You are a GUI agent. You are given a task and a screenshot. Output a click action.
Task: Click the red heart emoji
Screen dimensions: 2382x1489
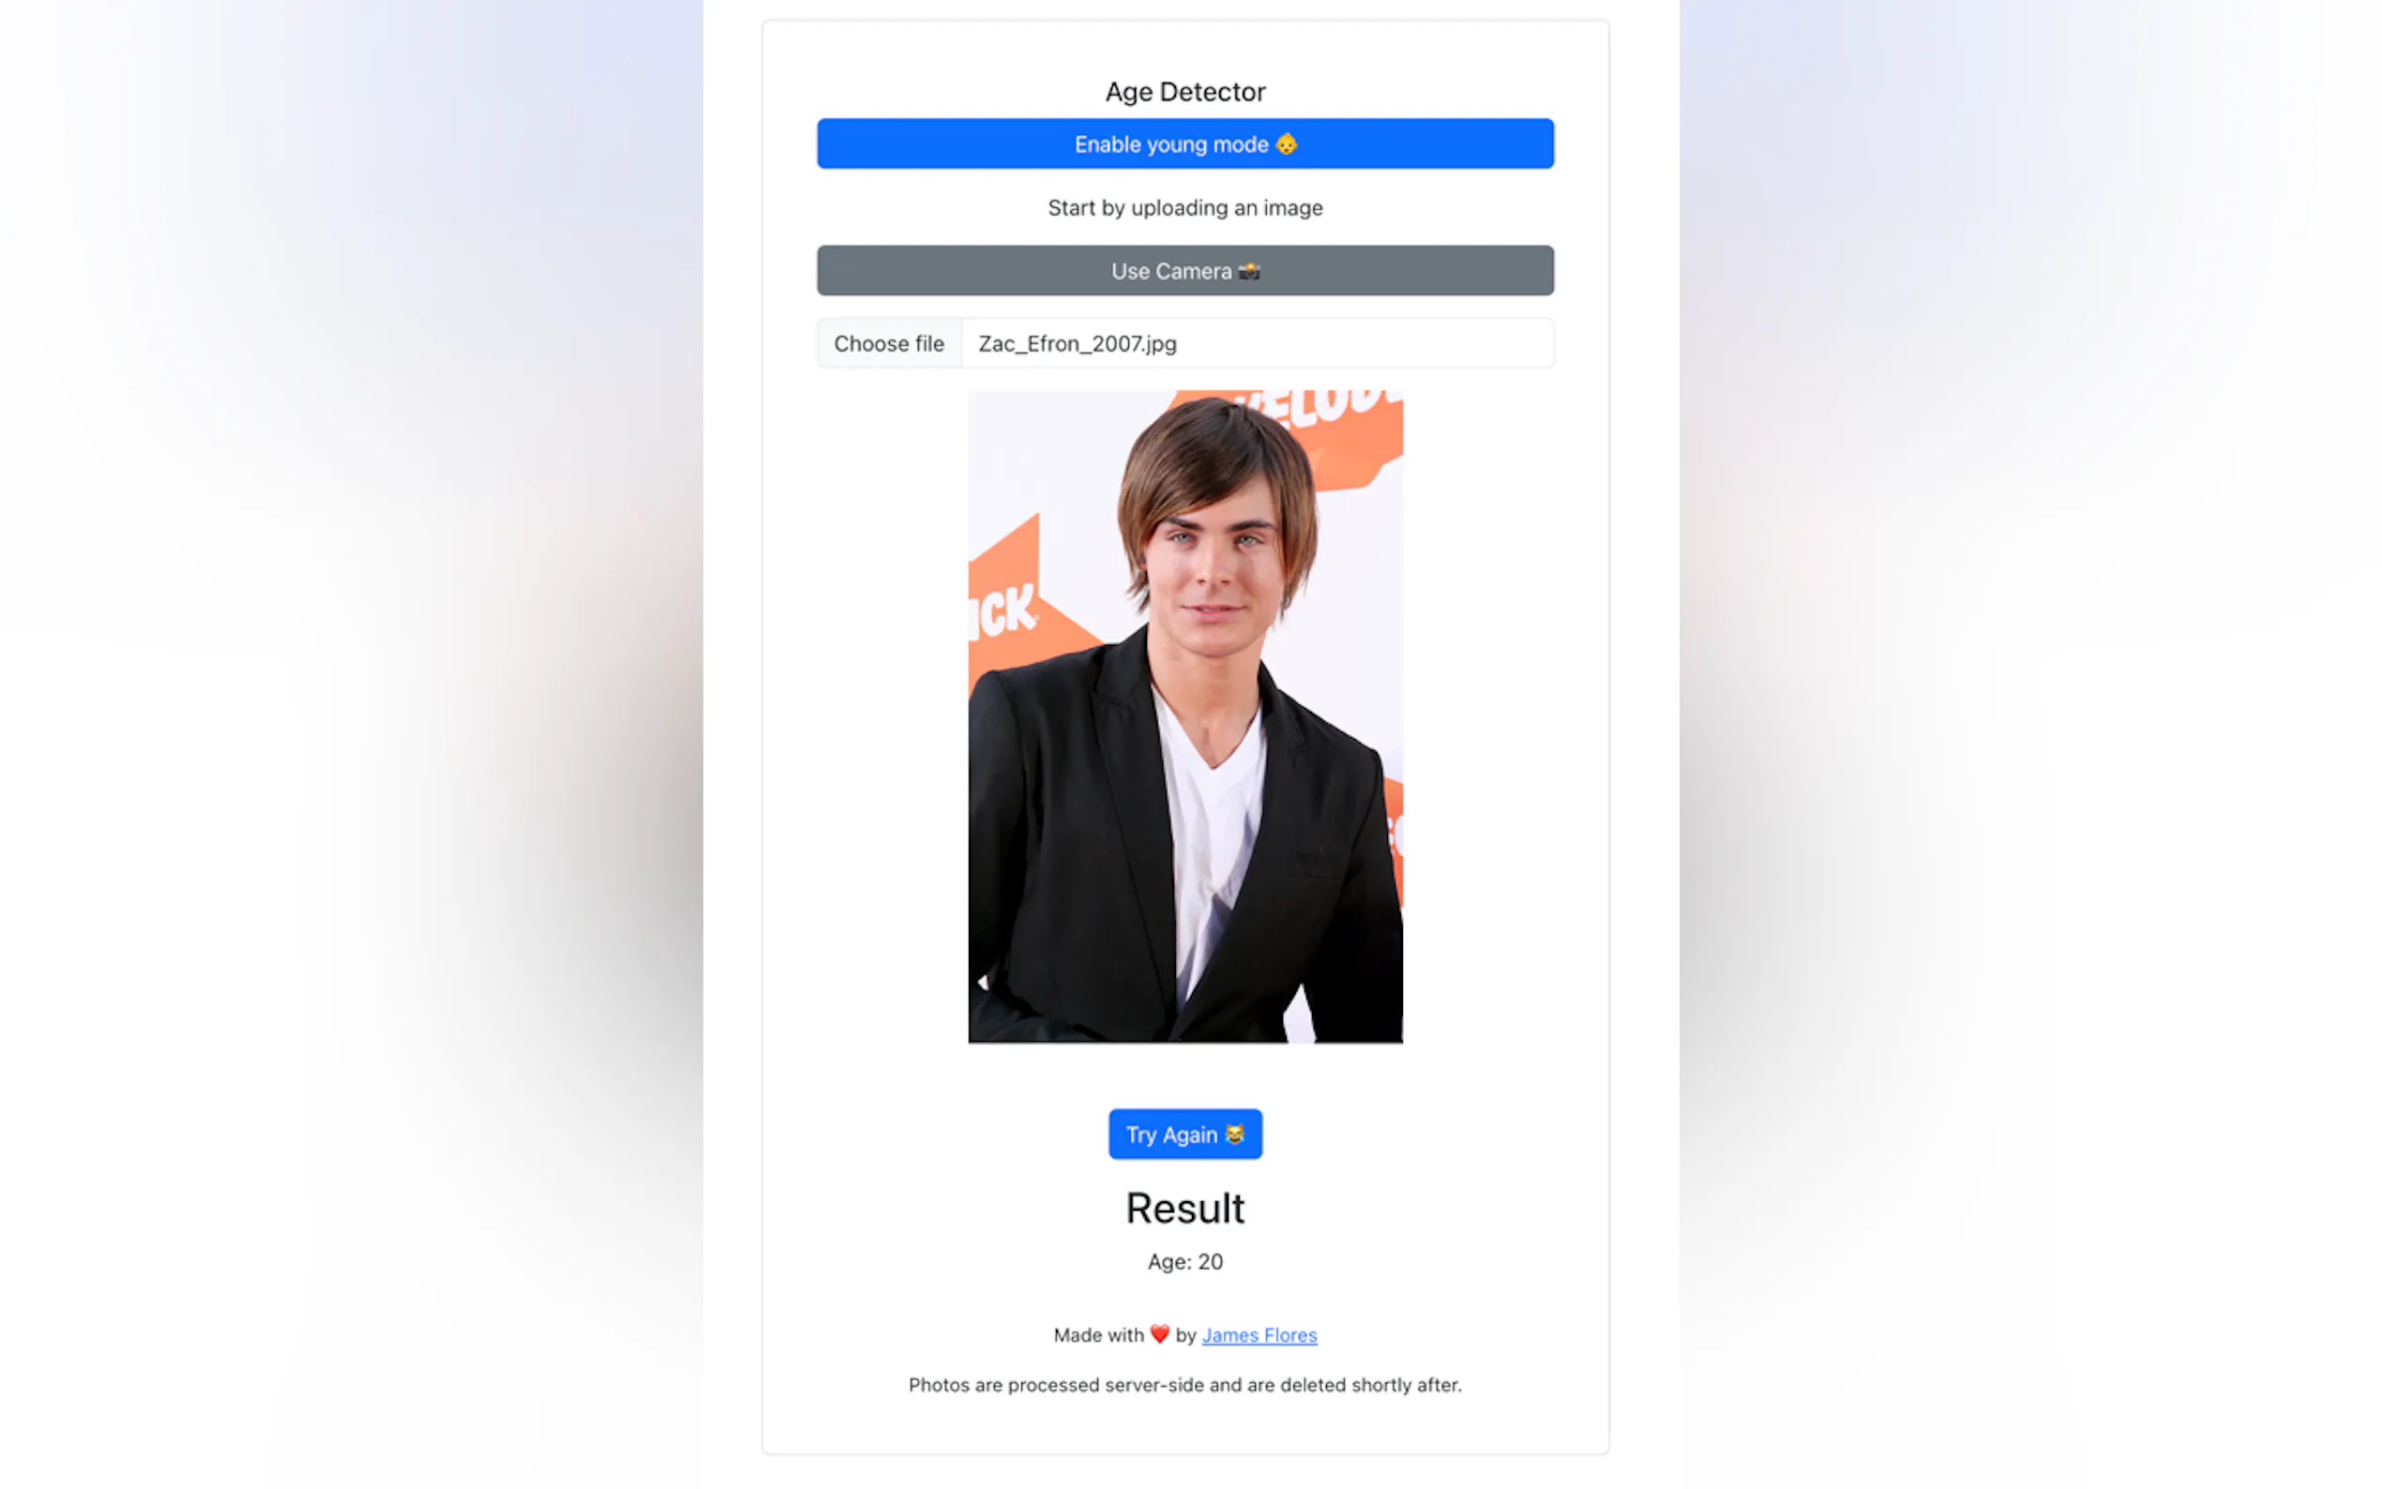point(1159,1334)
